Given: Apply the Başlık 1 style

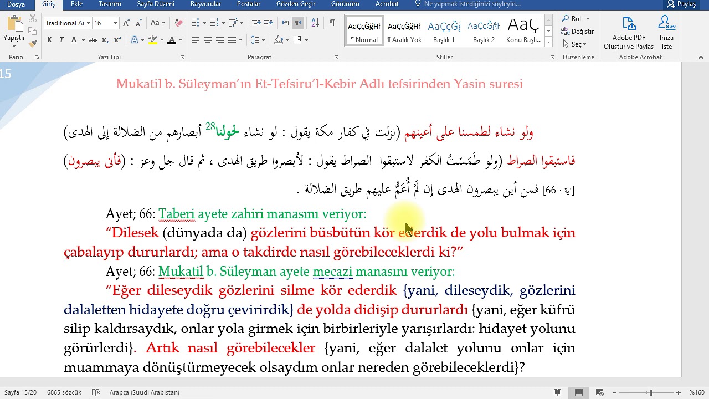Looking at the screenshot, I should pyautogui.click(x=444, y=32).
